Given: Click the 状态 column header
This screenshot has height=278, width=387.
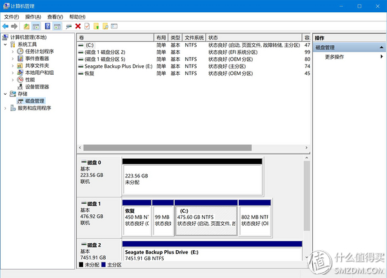Looking at the screenshot, I should 254,37.
